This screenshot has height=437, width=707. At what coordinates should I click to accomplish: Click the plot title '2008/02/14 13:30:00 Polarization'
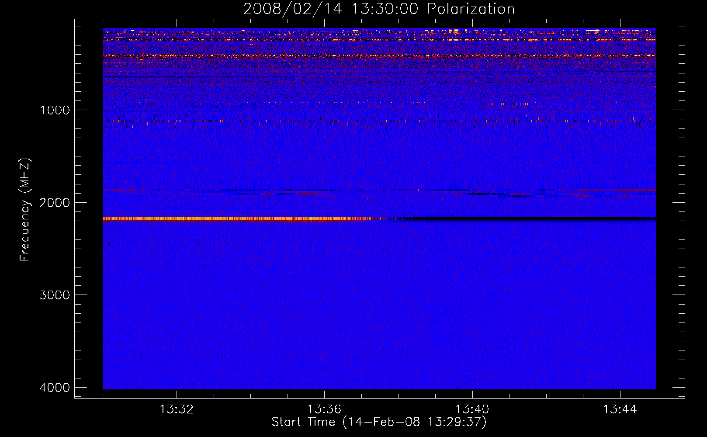[379, 9]
